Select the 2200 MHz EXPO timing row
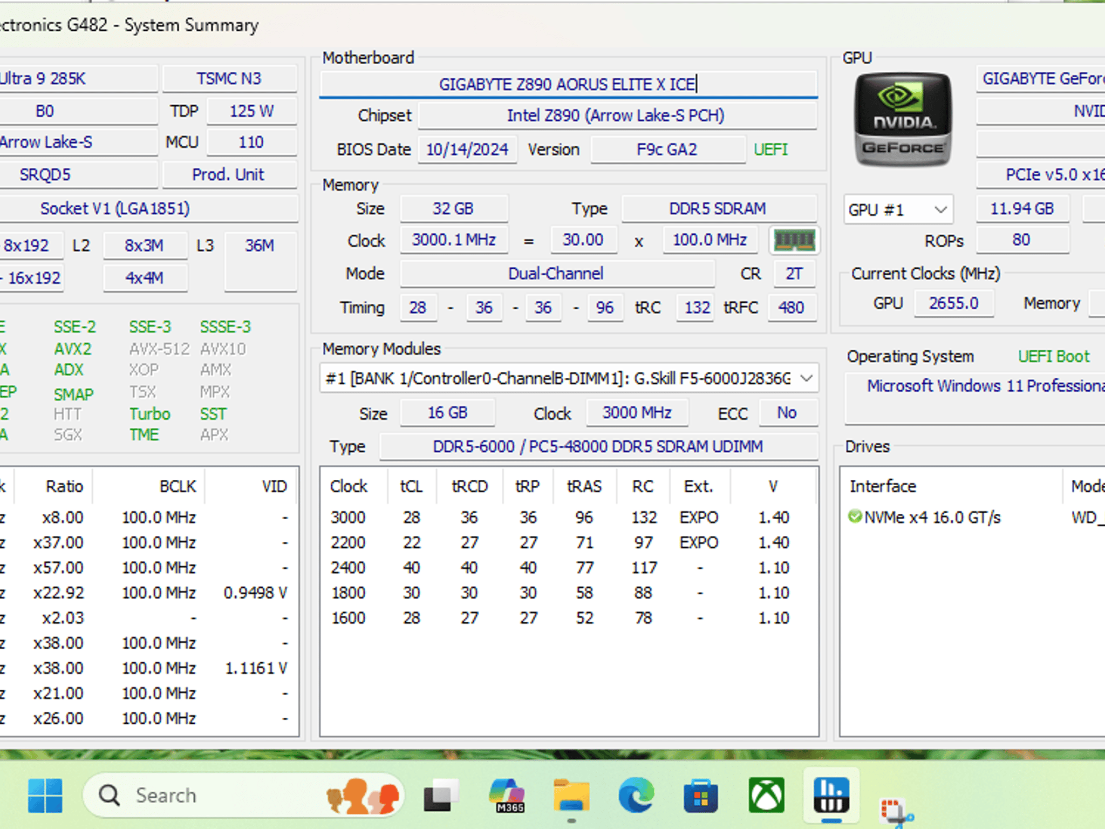 pos(569,542)
